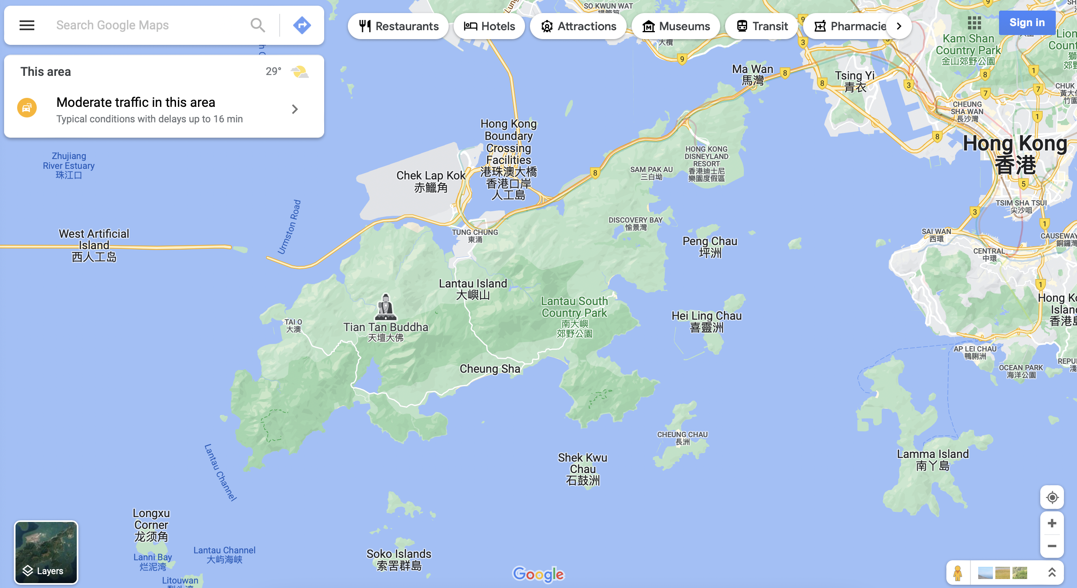1077x588 pixels.
Task: Select the Longxu Corner label
Action: click(151, 524)
